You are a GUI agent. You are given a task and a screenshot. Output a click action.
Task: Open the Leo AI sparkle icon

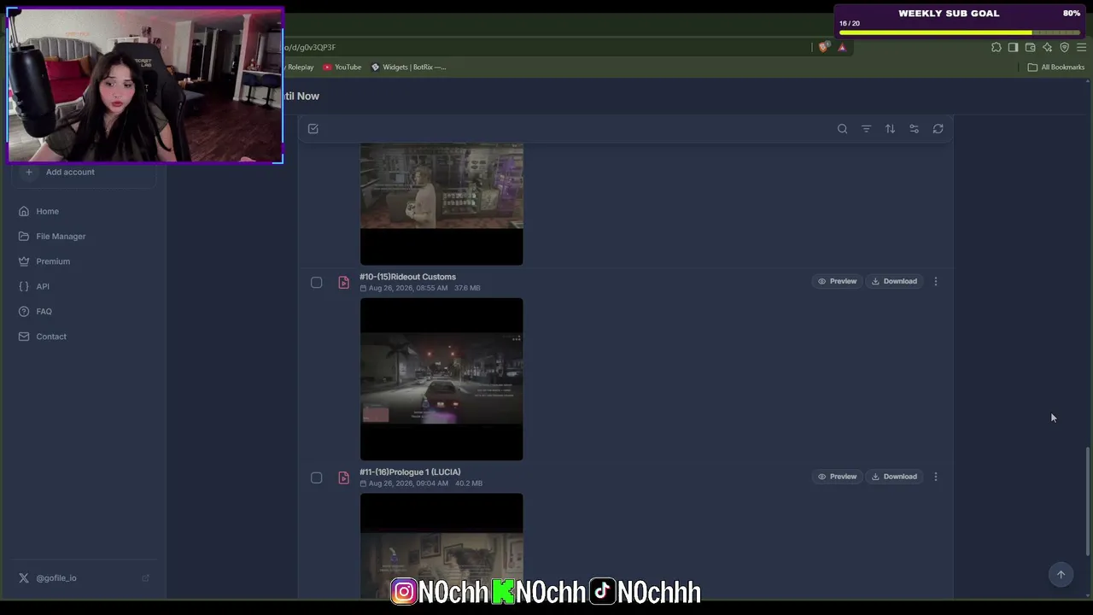pyautogui.click(x=1048, y=48)
